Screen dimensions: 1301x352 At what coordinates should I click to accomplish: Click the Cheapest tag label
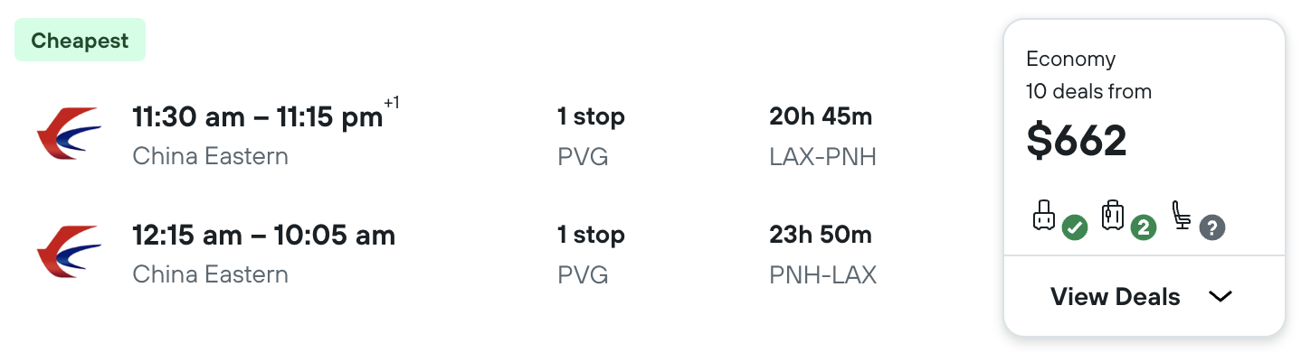coord(80,41)
